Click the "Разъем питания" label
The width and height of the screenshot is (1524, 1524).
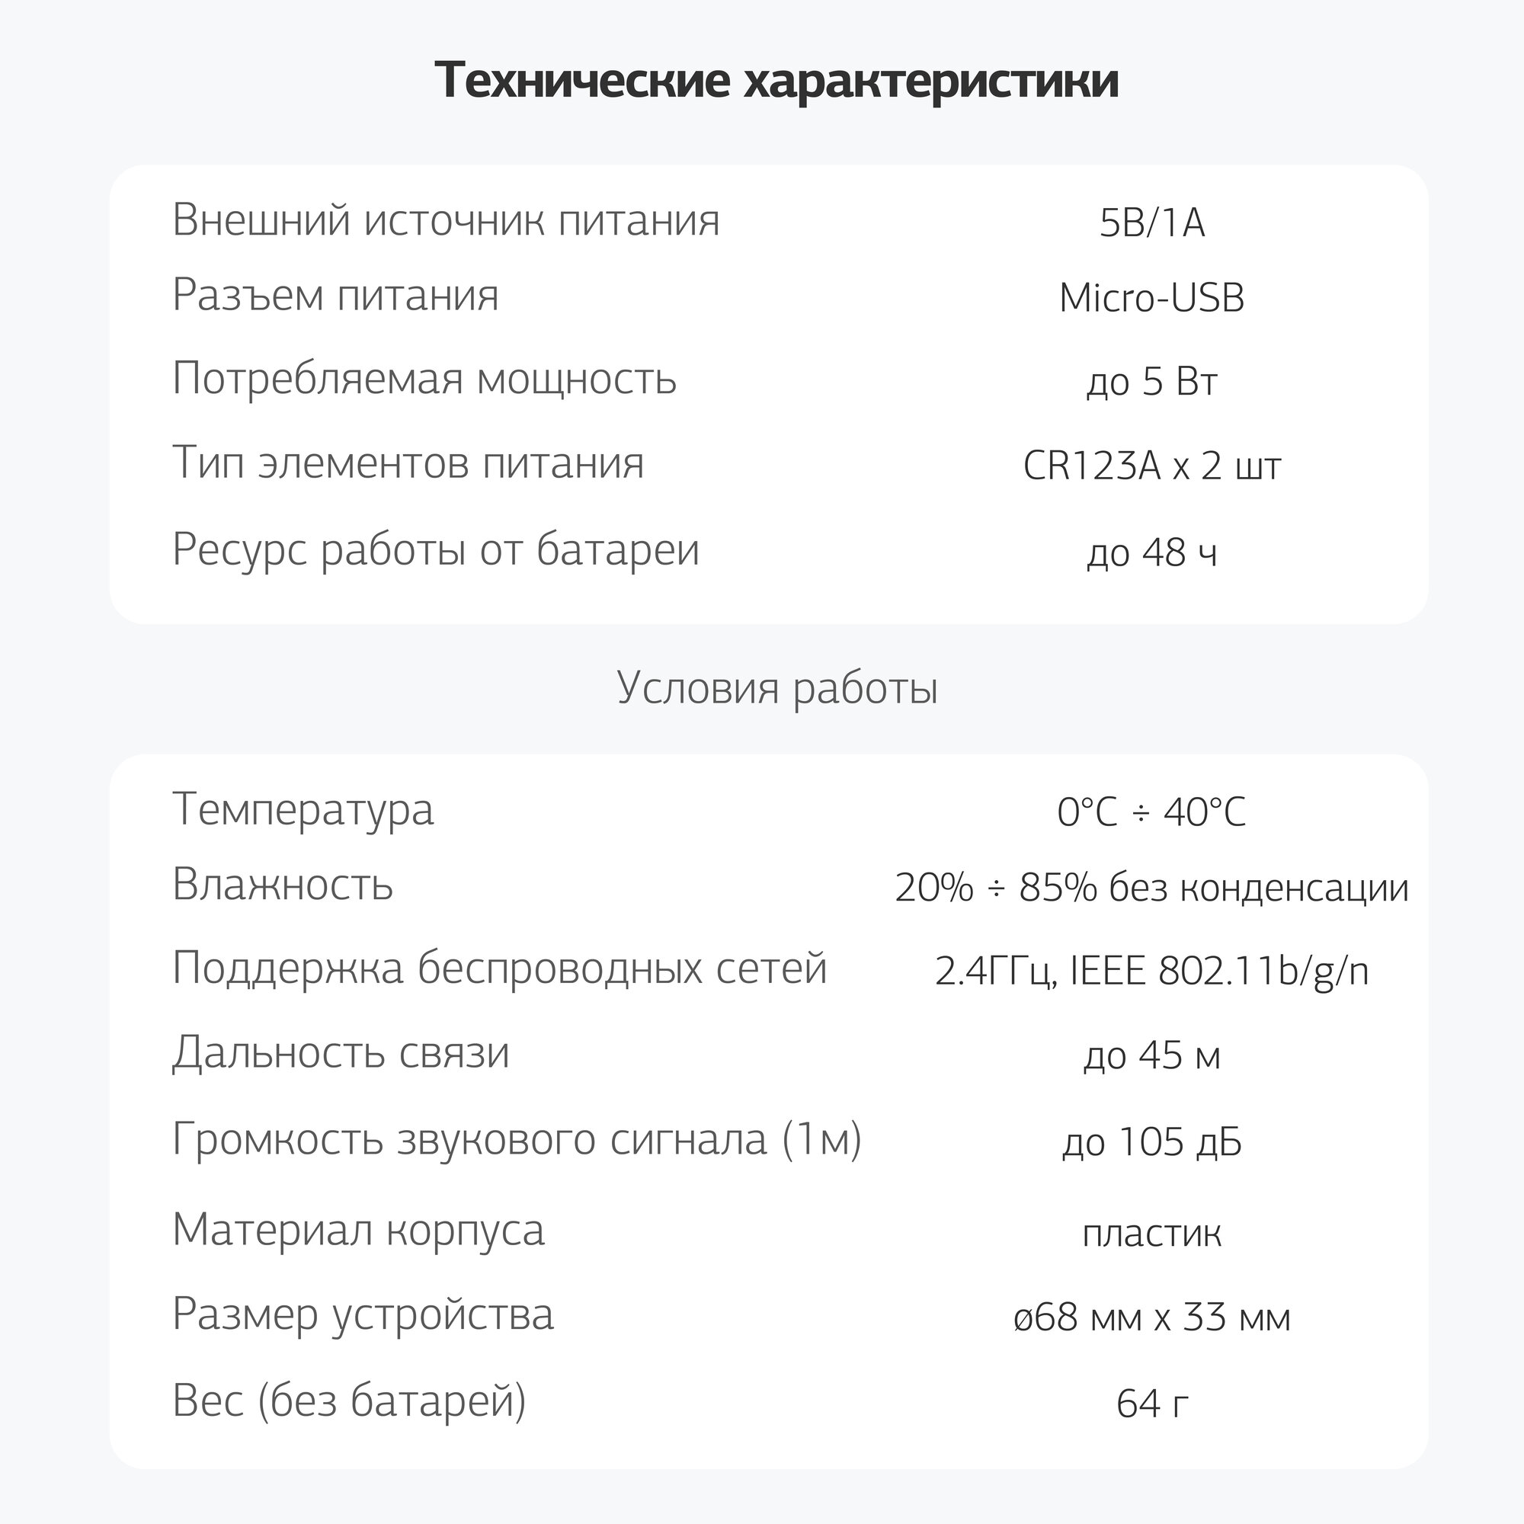click(335, 295)
